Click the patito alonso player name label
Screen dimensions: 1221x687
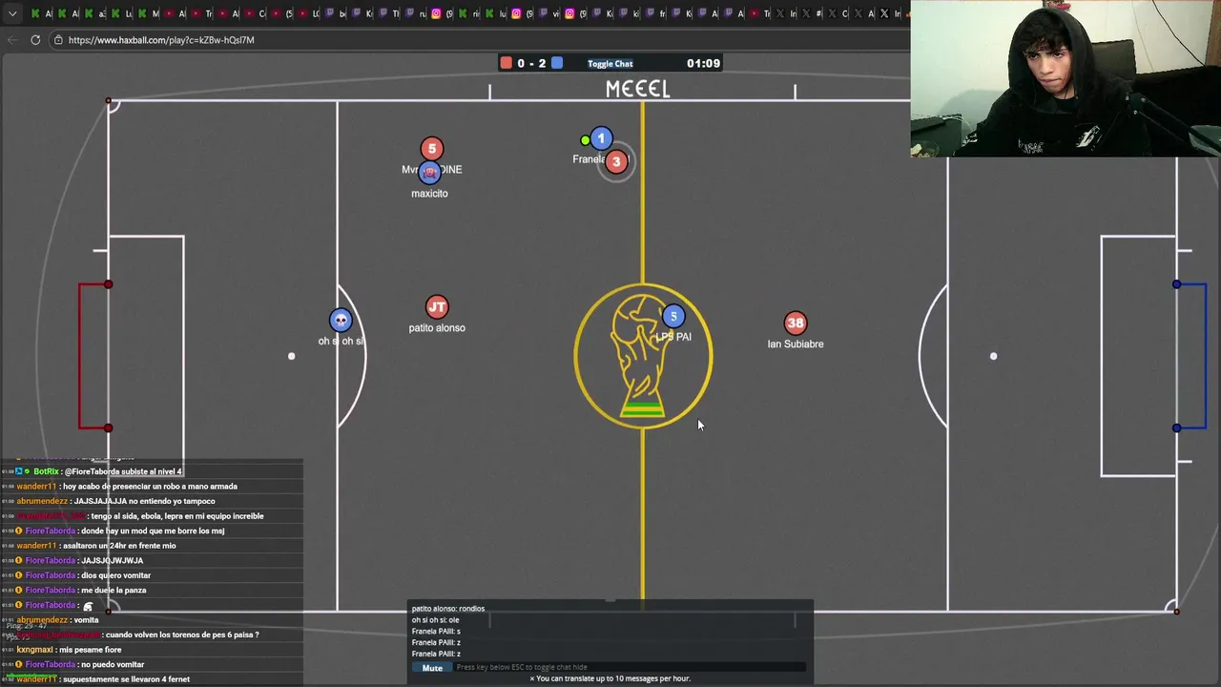tap(437, 328)
